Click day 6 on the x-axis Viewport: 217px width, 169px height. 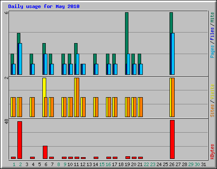click(x=46, y=164)
